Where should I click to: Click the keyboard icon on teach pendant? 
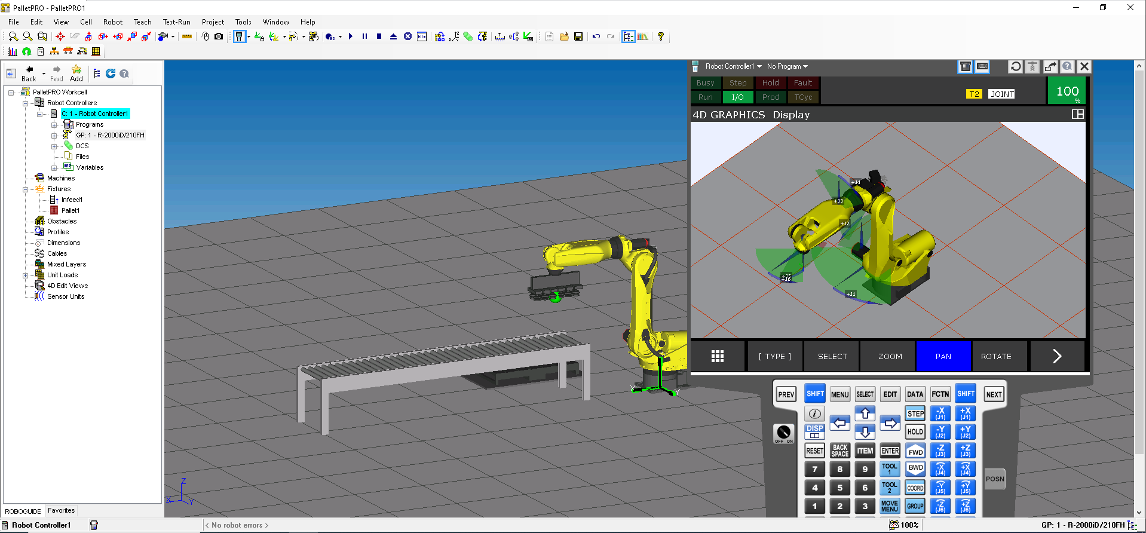(982, 66)
